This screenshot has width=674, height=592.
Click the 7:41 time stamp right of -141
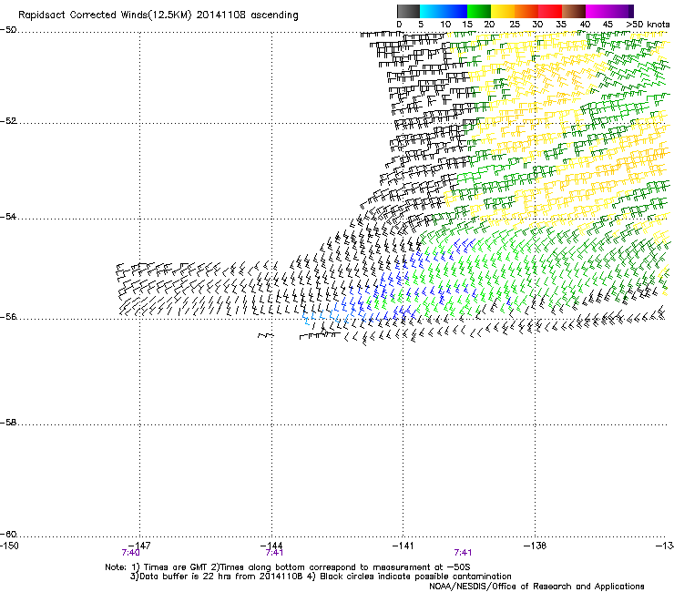pos(463,553)
